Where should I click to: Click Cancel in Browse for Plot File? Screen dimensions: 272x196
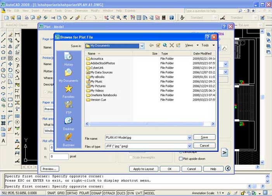204,146
